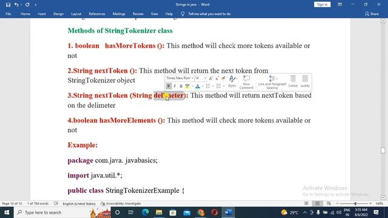Toggle Underline in the mini toolbar
388x218 pixels.
(x=181, y=86)
